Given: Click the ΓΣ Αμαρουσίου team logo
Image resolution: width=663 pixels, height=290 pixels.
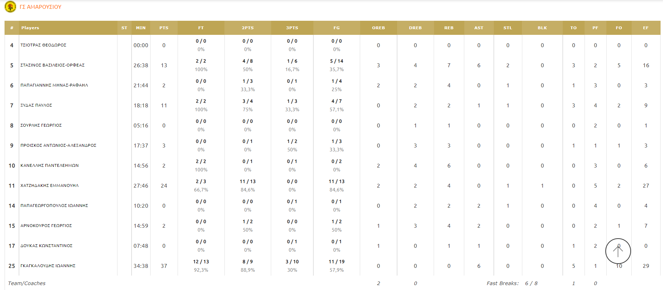Looking at the screenshot, I should point(10,7).
